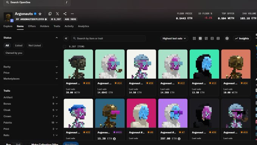The image size is (257, 145).
Task: Open the Traits tab
Action: coord(57,26)
